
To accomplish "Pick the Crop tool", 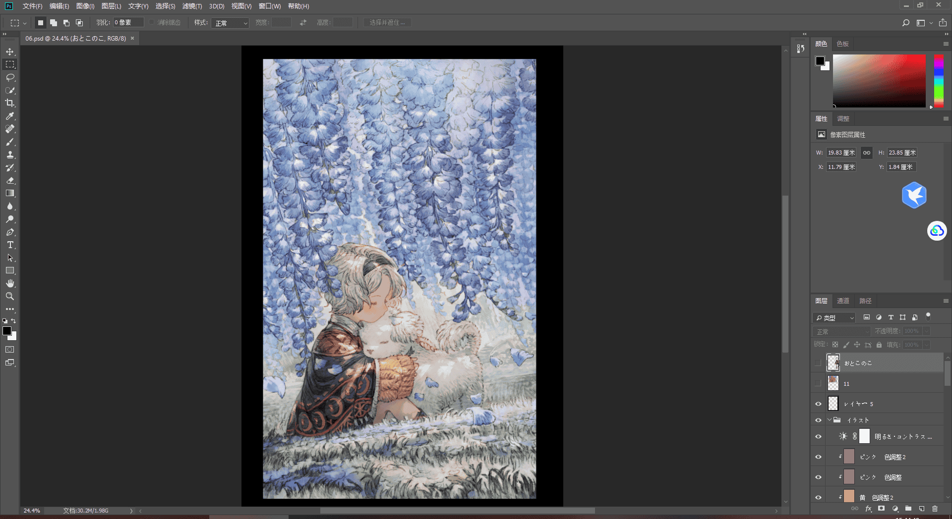I will tap(10, 103).
